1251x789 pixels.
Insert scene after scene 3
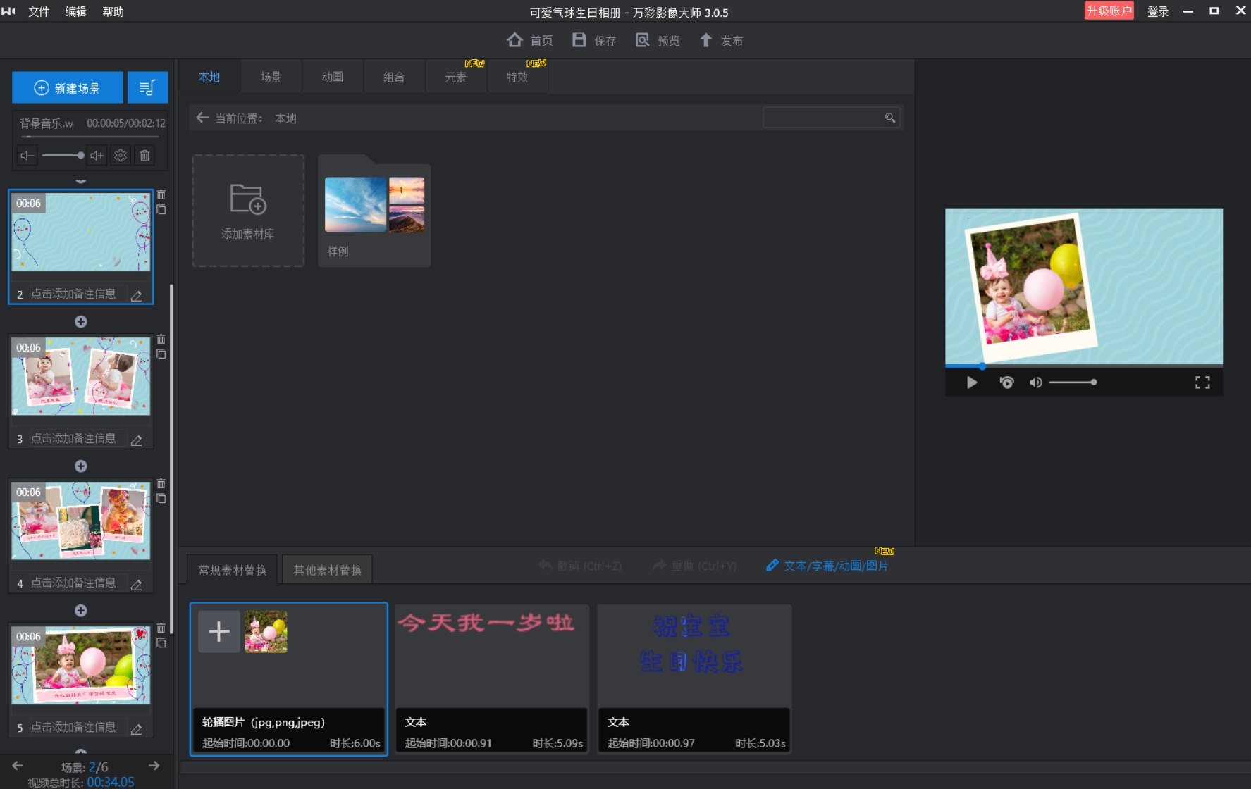coord(81,466)
